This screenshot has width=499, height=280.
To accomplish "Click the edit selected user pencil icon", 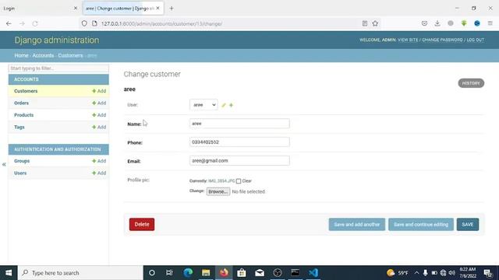I will (x=224, y=105).
